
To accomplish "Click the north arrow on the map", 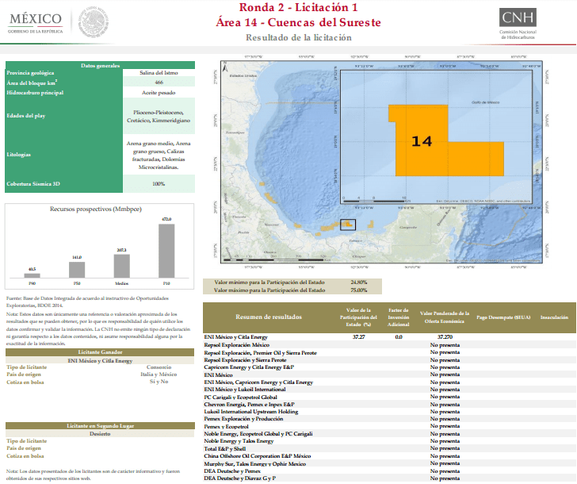I will coord(226,67).
